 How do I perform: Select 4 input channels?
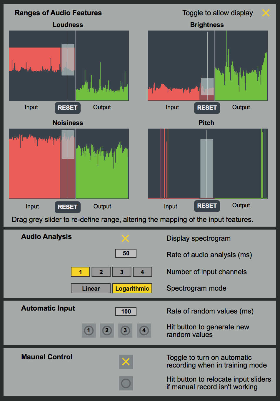[x=142, y=272]
